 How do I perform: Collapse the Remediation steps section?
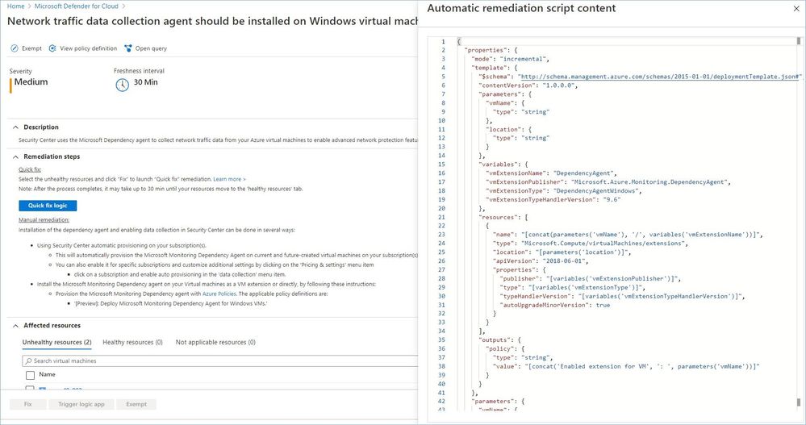(15, 156)
